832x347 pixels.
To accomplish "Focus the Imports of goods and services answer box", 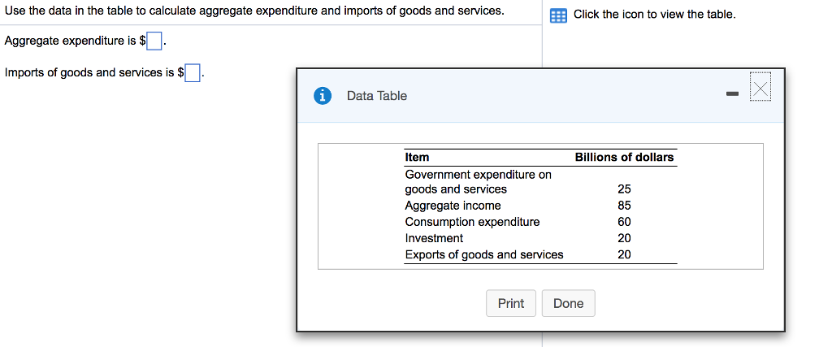I will coord(193,73).
